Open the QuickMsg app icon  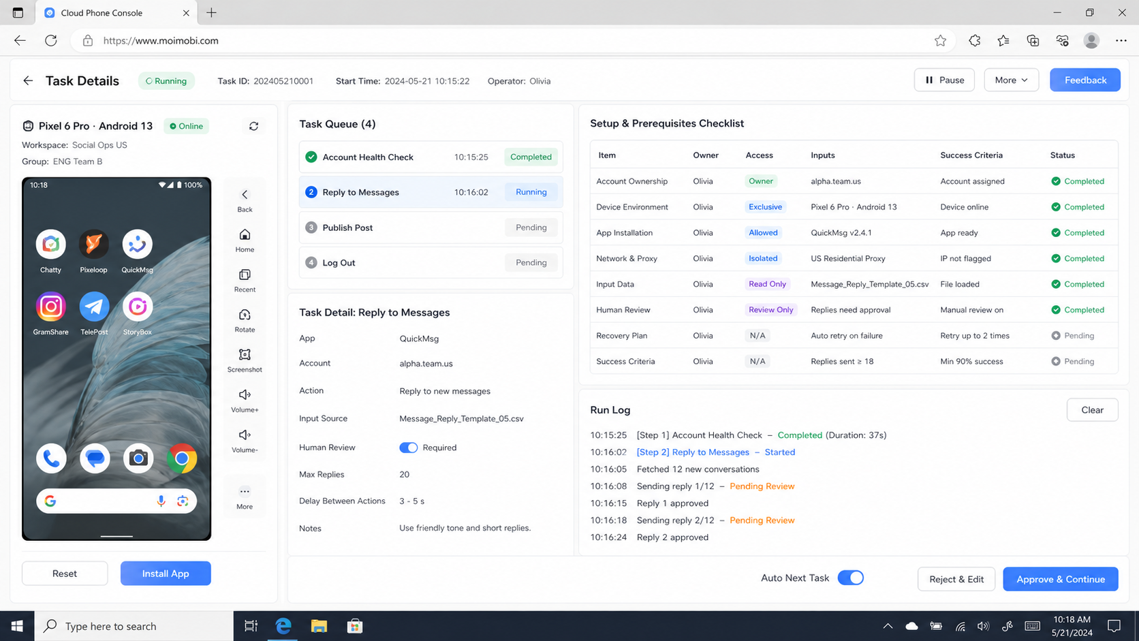coord(137,245)
